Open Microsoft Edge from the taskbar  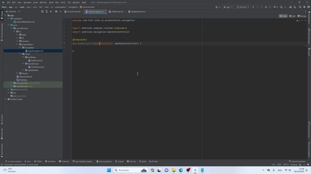coord(181,170)
